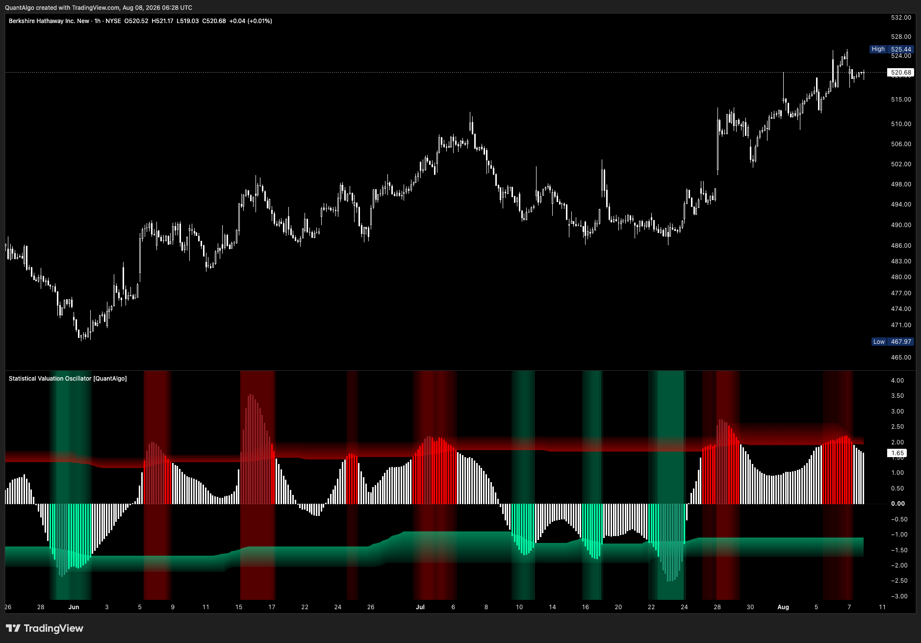Click the 3.50 oscillator axis label
Screen dimensions: 921x643
coord(897,396)
